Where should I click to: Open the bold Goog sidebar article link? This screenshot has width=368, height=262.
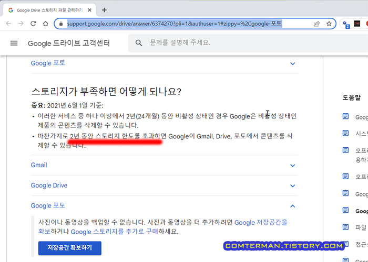(x=362, y=211)
